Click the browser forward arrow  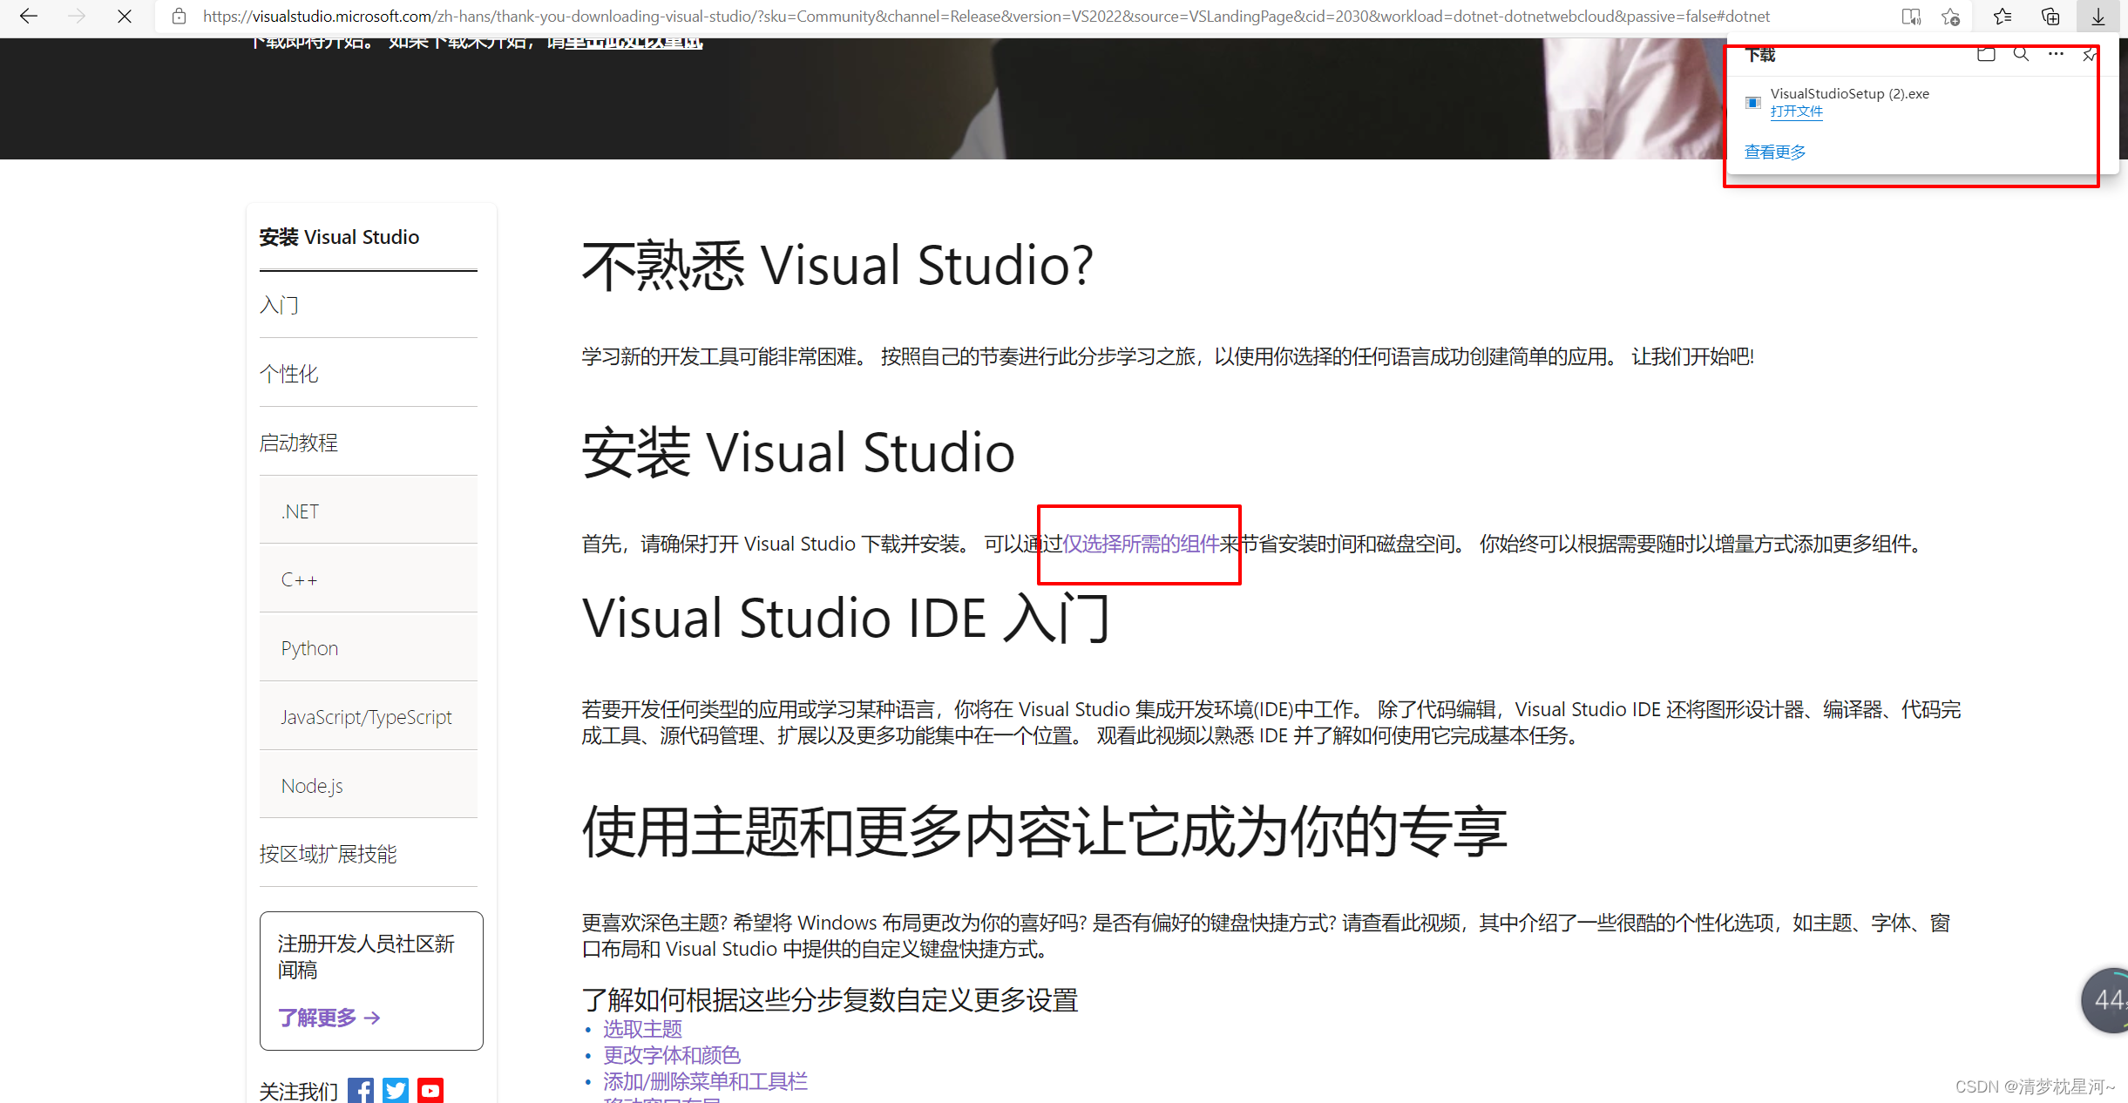point(77,16)
